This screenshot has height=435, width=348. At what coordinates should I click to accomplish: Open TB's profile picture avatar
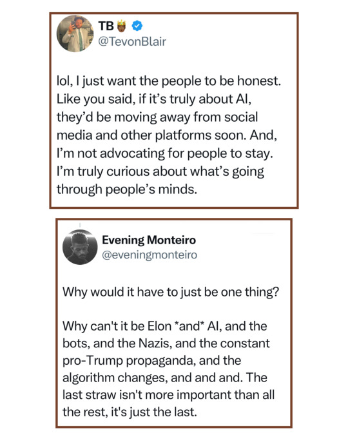click(75, 34)
